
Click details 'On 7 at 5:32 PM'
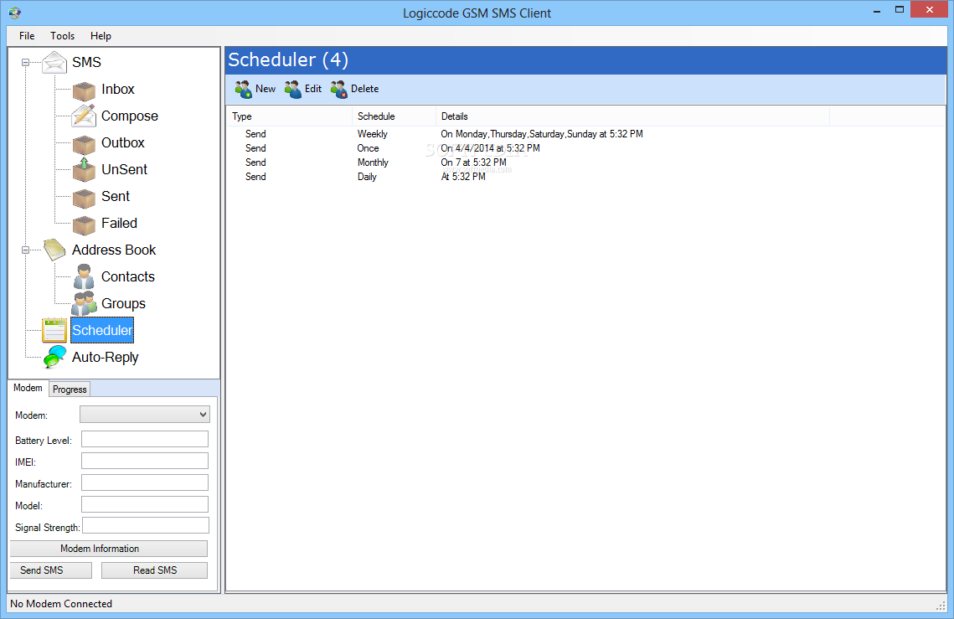(473, 162)
